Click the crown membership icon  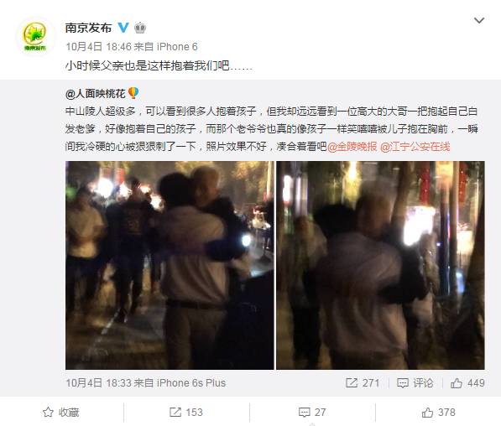pos(140,29)
